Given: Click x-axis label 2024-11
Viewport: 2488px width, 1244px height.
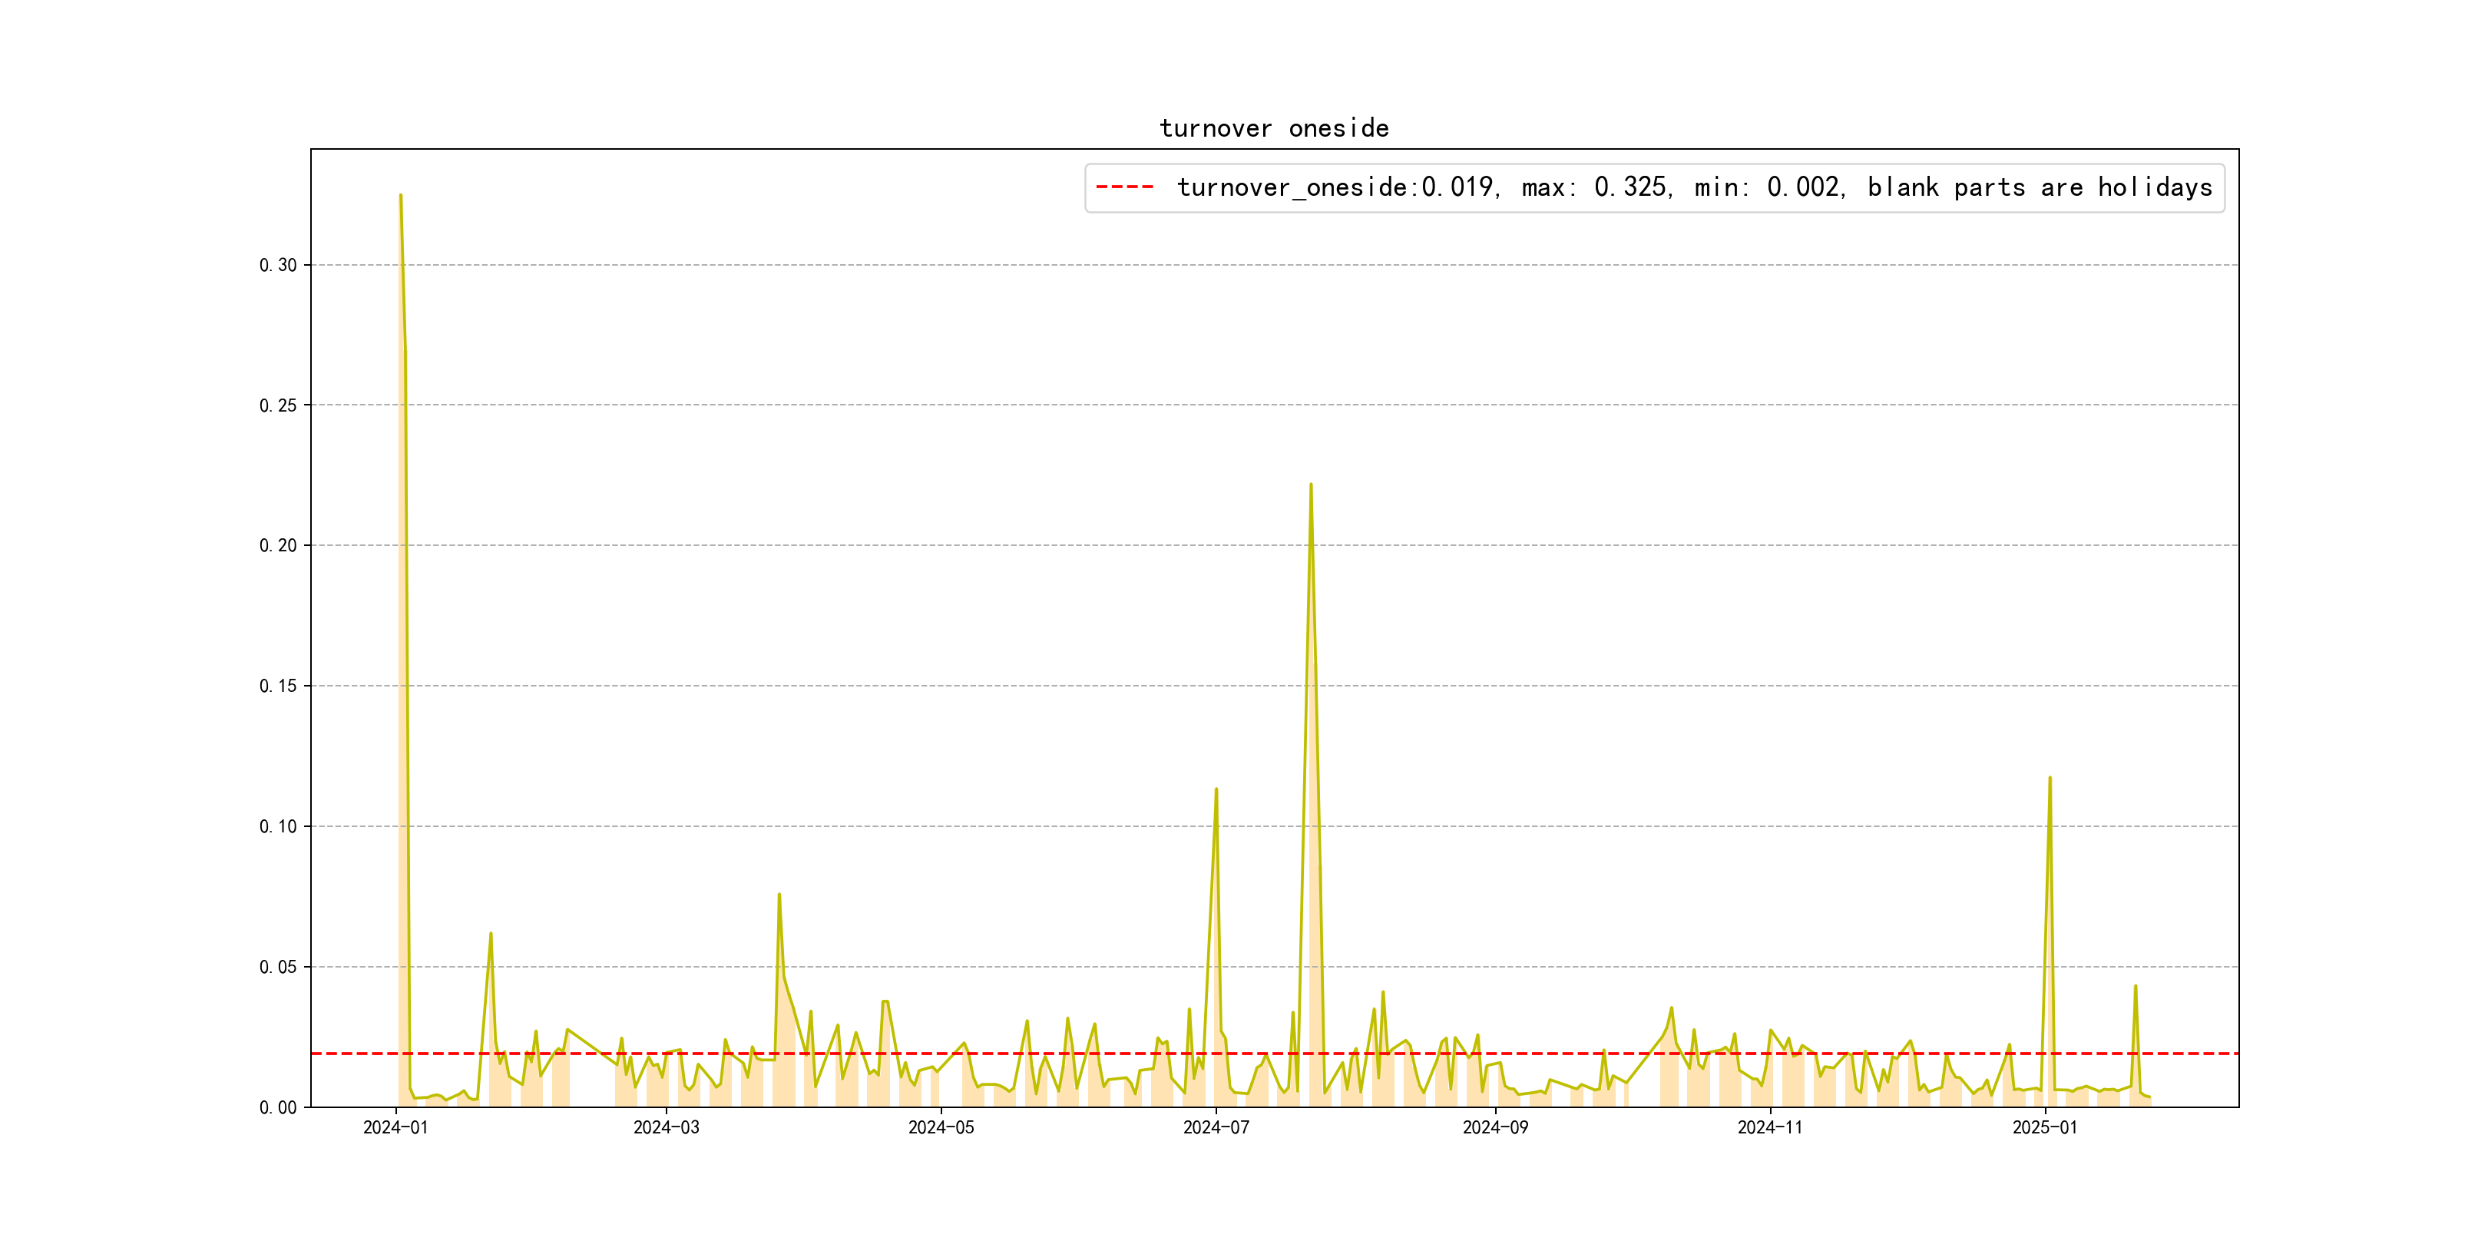Looking at the screenshot, I should click(x=1769, y=1128).
